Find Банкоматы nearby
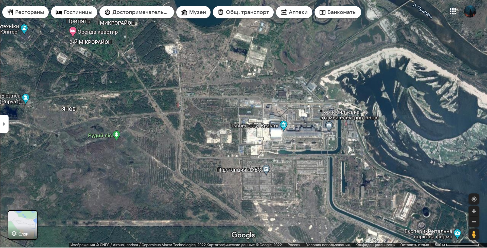This screenshot has height=248, width=487. click(338, 12)
